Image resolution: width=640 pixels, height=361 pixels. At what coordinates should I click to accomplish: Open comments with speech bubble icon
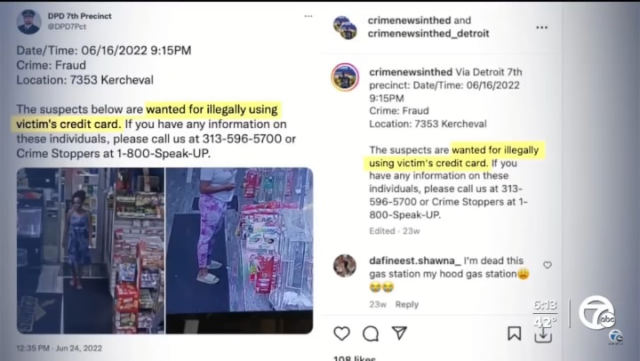(371, 333)
